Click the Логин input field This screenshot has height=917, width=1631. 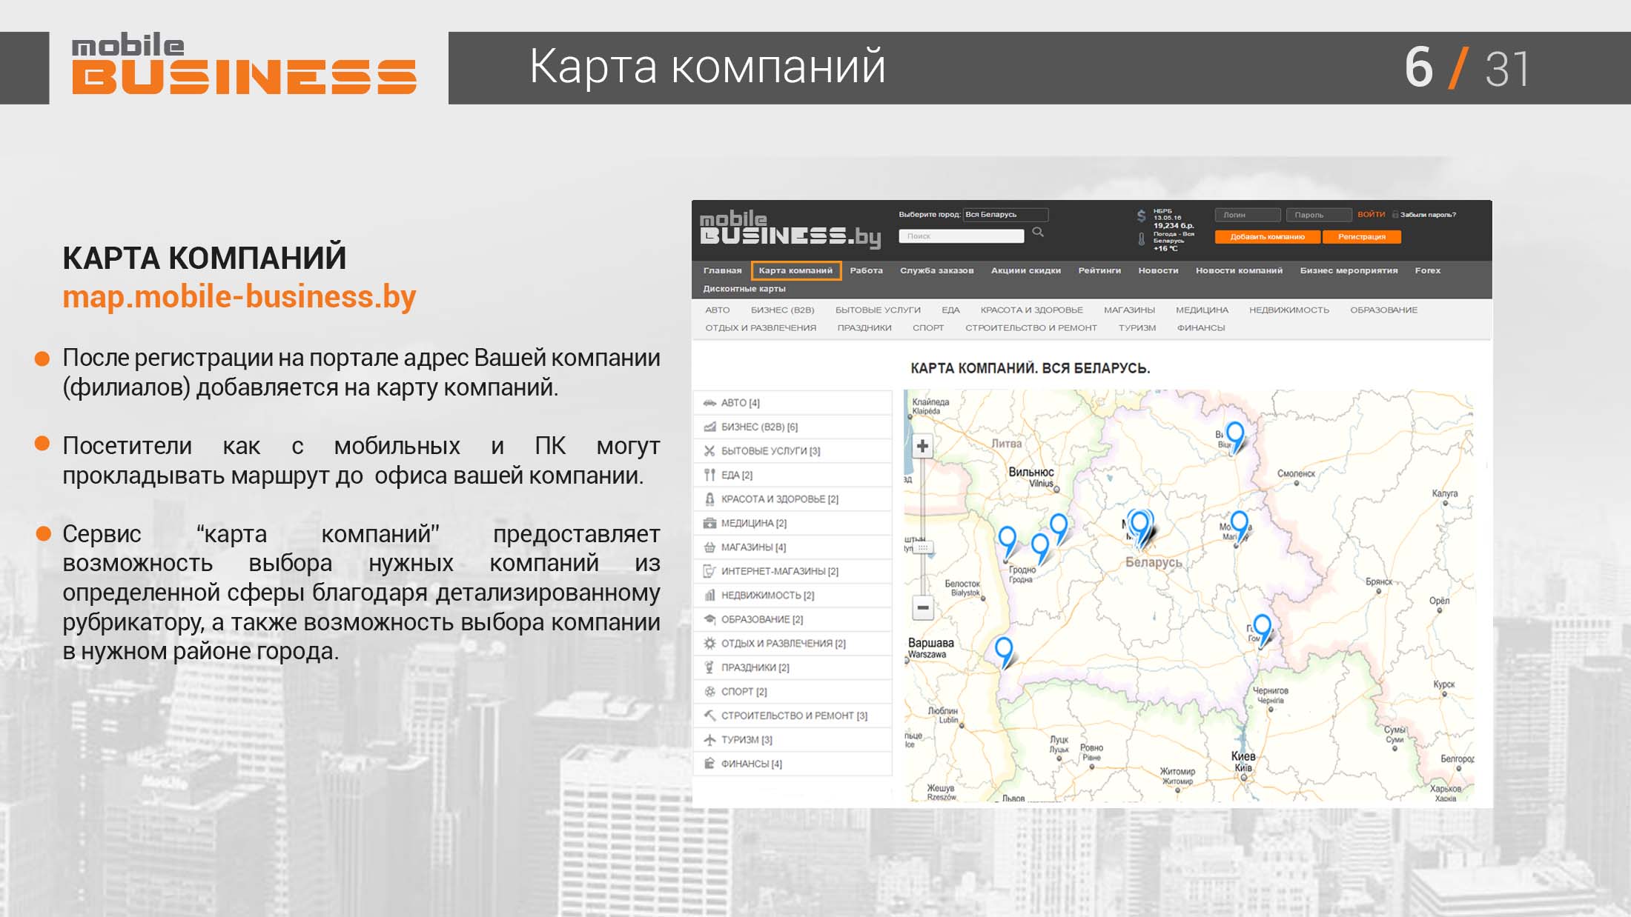point(1248,215)
